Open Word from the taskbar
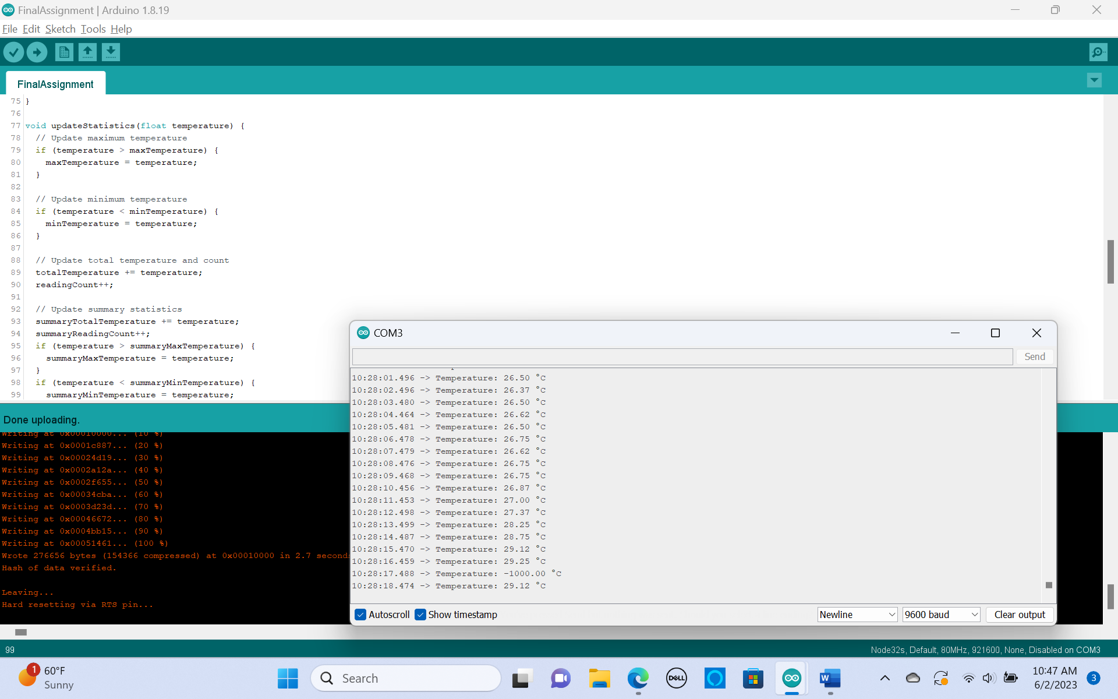The width and height of the screenshot is (1118, 699). [x=830, y=678]
